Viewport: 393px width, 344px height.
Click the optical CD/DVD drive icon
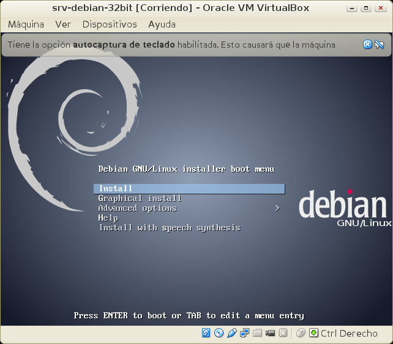219,333
